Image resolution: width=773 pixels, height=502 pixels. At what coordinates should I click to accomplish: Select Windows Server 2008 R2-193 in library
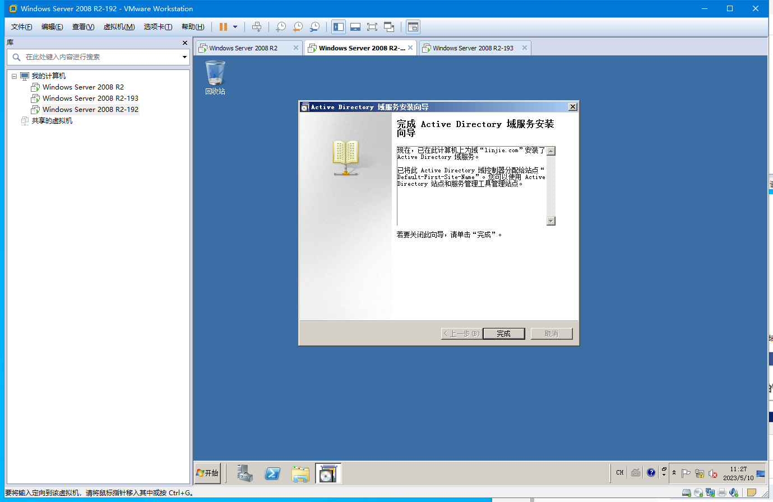[x=90, y=98]
